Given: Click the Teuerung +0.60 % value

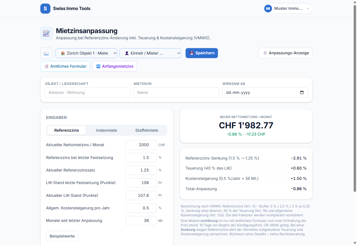Looking at the screenshot, I should click(298, 168).
